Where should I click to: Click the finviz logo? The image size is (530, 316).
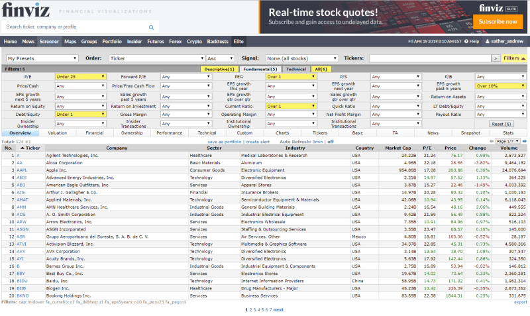[26, 9]
